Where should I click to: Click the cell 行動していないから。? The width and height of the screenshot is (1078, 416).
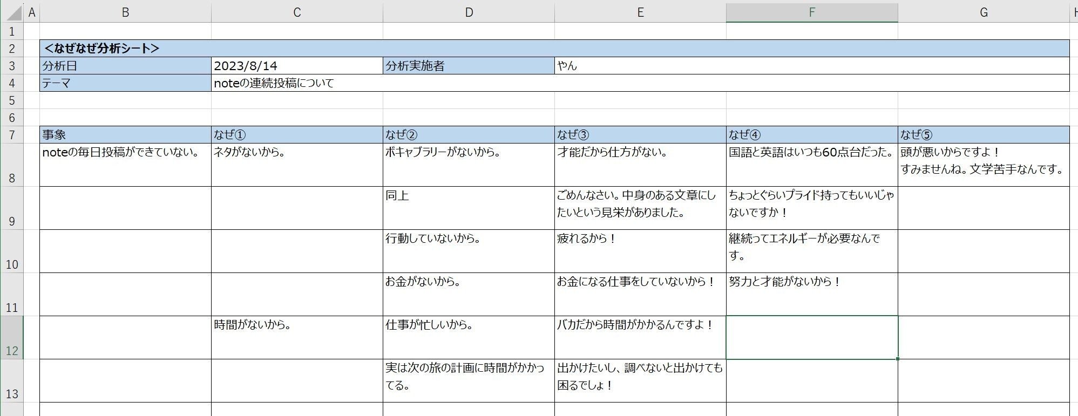[469, 251]
